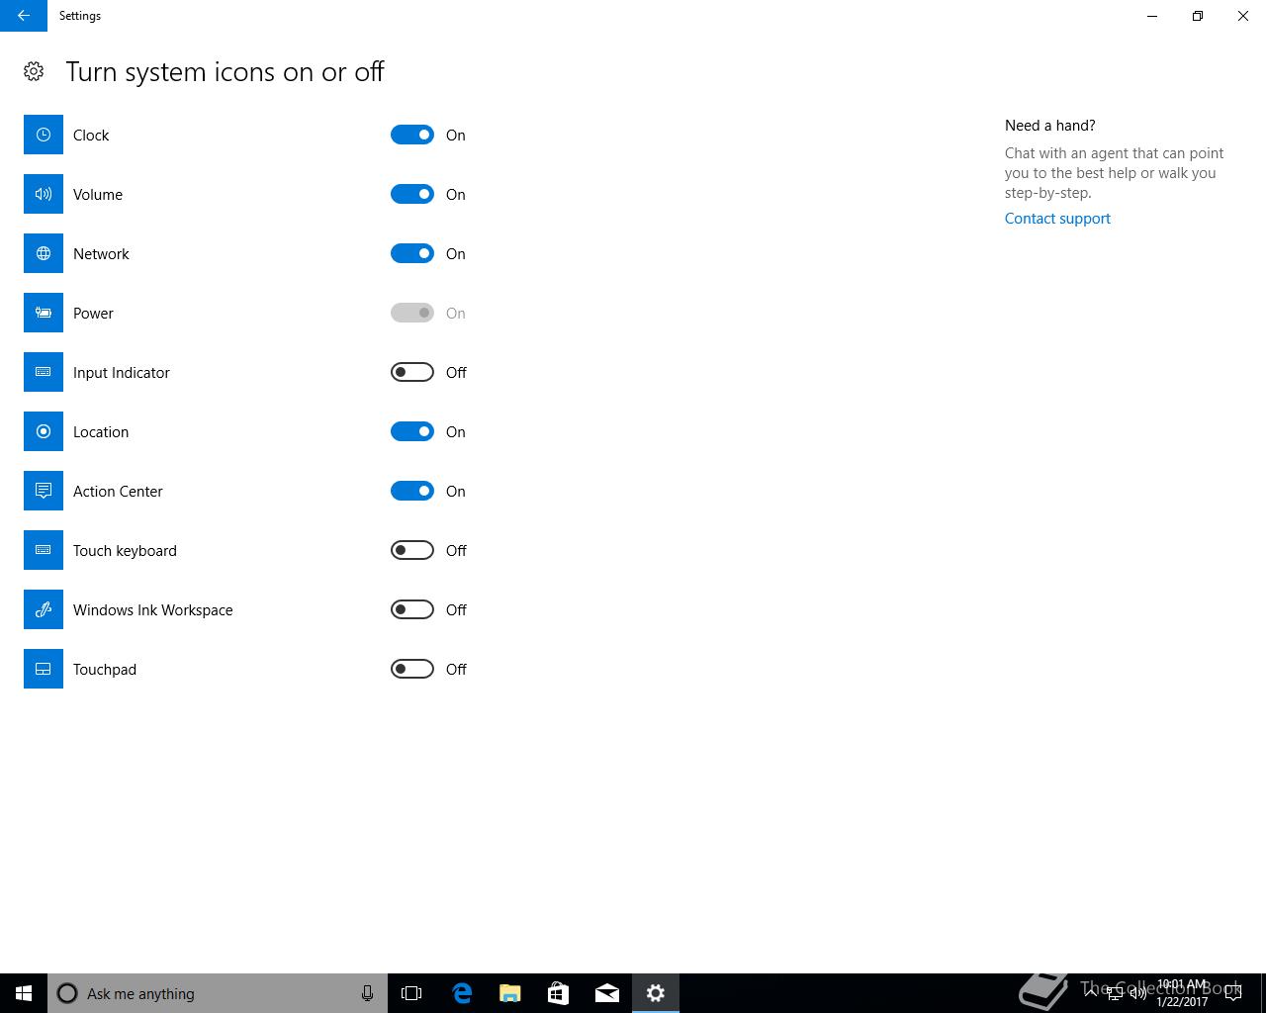Click the Windows Ink Workspace pen icon

[44, 609]
